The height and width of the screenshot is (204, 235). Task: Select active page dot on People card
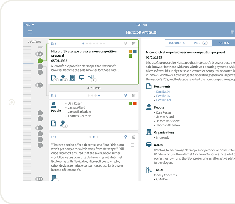pos(99,95)
